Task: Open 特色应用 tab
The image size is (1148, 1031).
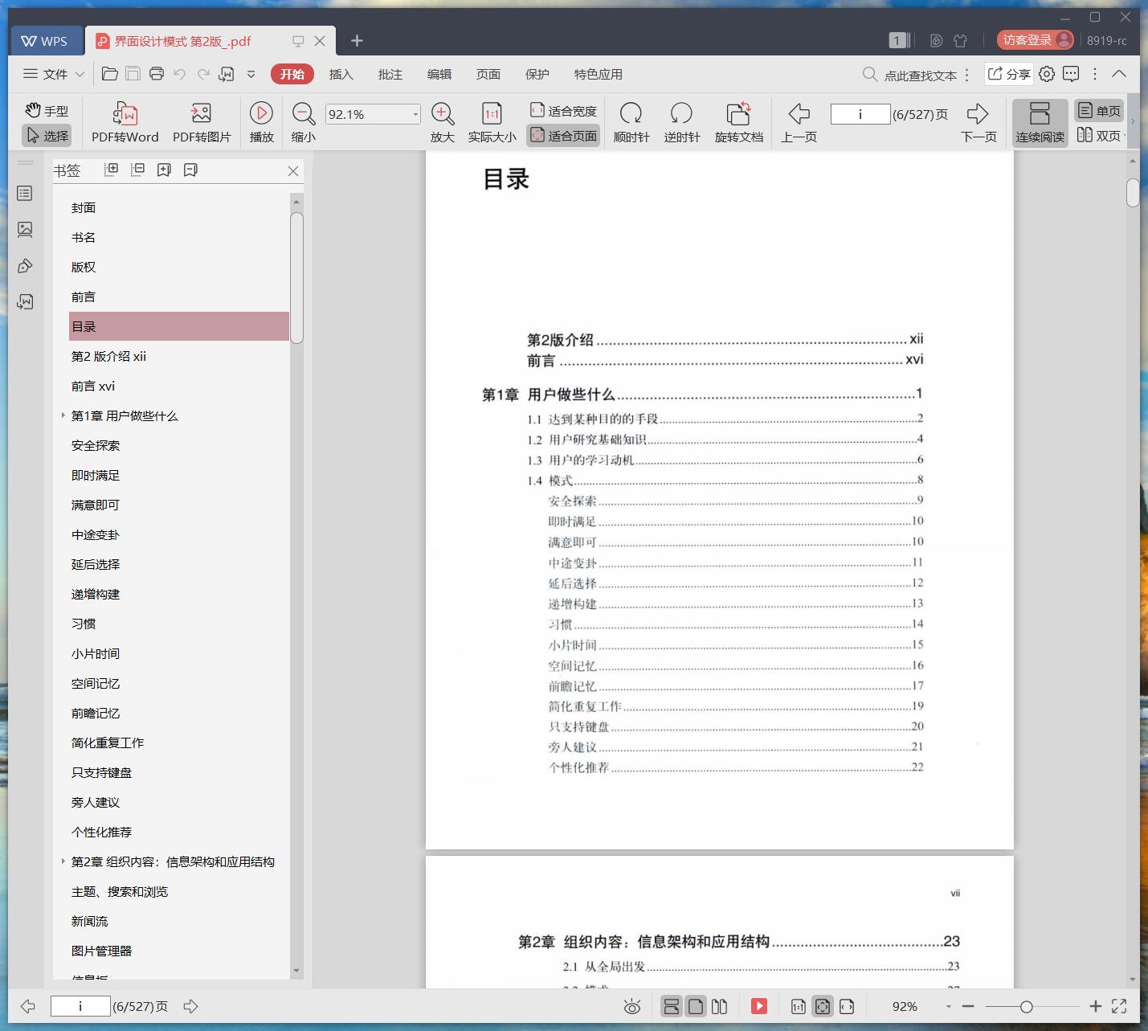Action: click(598, 74)
